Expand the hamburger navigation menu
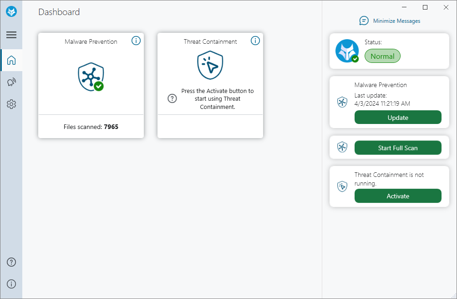457x299 pixels. [11, 35]
